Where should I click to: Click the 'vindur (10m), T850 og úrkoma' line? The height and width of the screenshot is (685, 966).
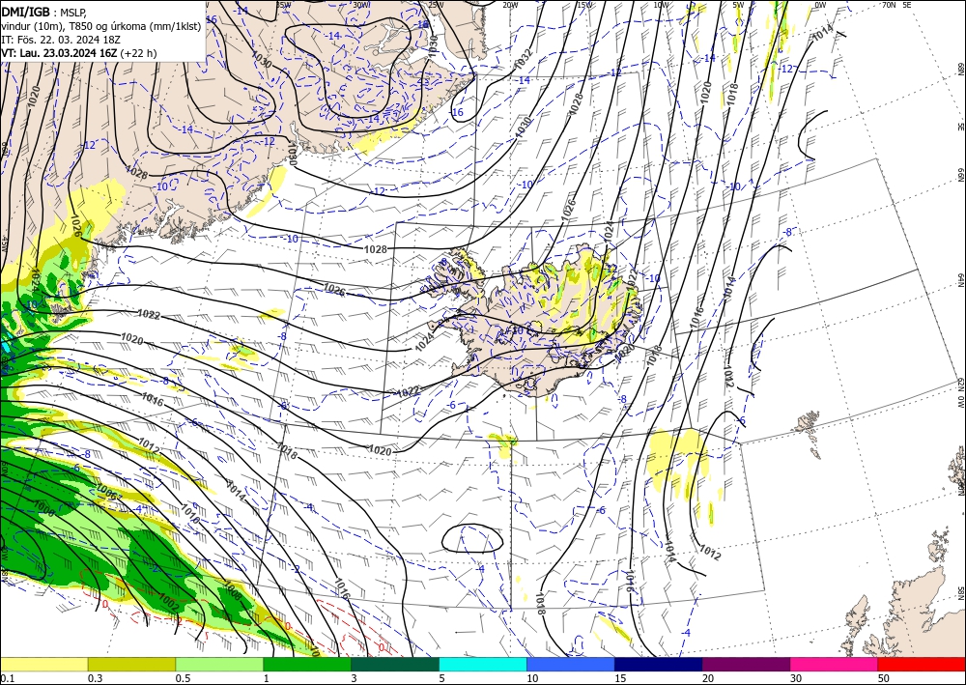click(100, 26)
